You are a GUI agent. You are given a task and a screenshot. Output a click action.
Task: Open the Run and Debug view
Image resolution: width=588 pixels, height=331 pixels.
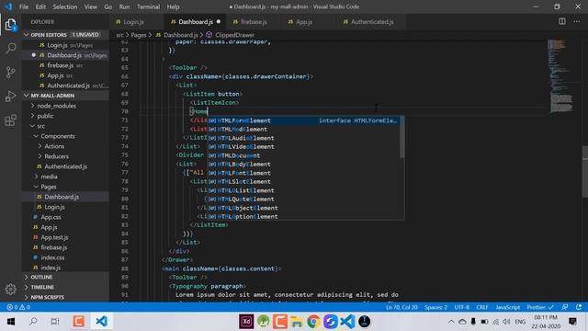tap(10, 96)
